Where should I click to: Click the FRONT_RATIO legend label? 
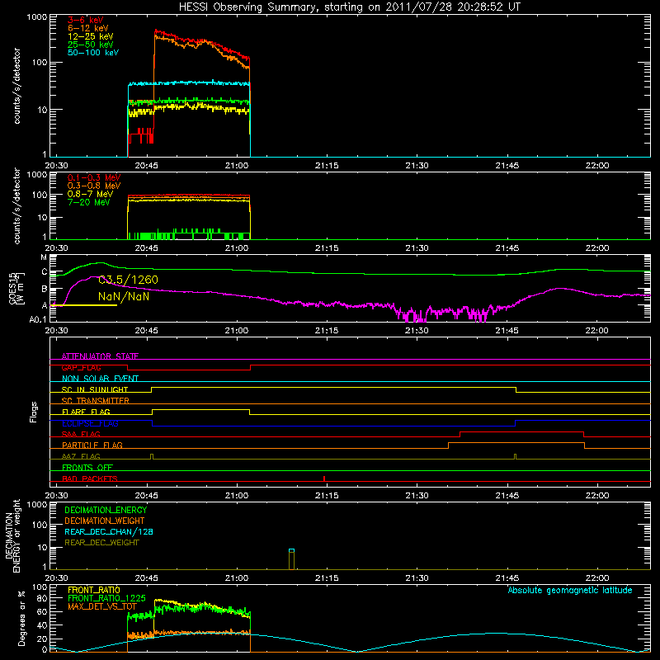(x=94, y=590)
